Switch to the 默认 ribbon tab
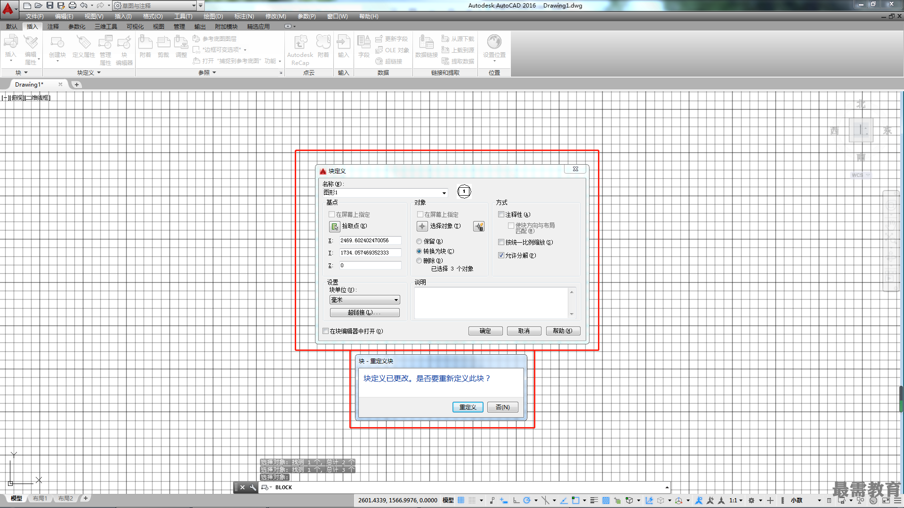This screenshot has height=508, width=904. pyautogui.click(x=12, y=27)
